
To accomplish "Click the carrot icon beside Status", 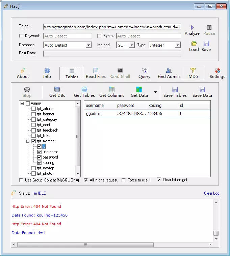I will 14,193.
